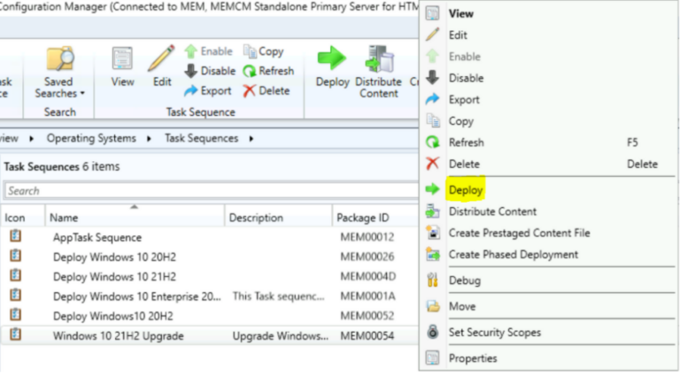The height and width of the screenshot is (376, 680).
Task: Click Copy in the ribbon toolbar
Action: [x=263, y=51]
